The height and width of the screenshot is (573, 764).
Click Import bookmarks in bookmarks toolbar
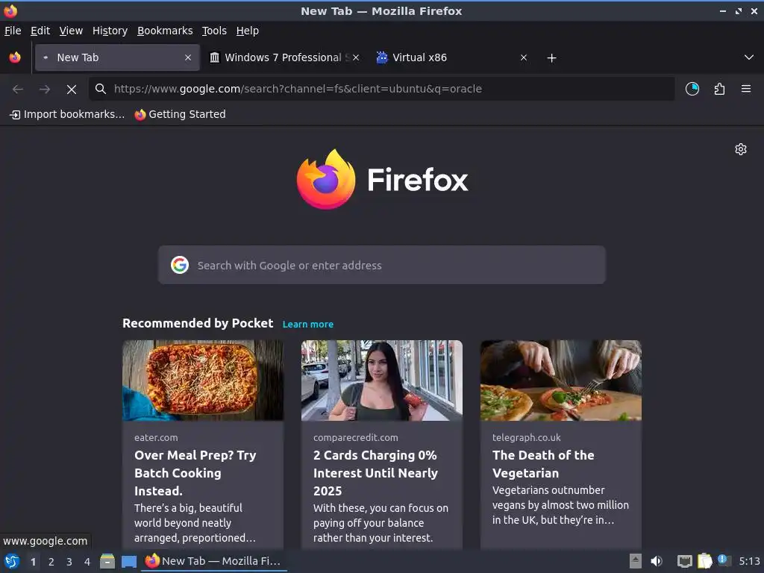pyautogui.click(x=67, y=114)
